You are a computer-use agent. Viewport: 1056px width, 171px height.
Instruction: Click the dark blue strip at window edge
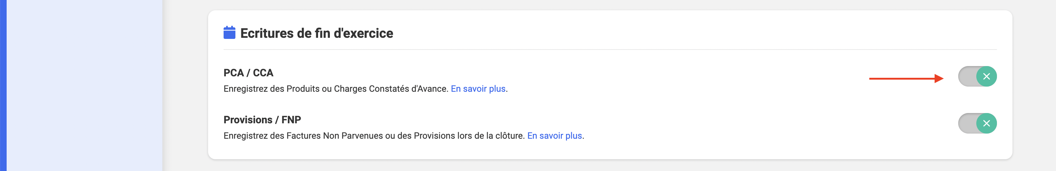click(x=3, y=86)
